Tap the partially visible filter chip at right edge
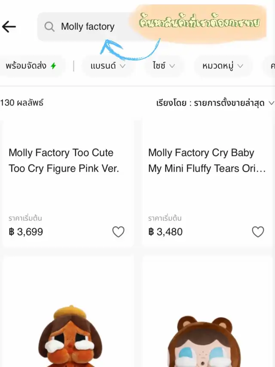This screenshot has width=275, height=367. coord(272,66)
